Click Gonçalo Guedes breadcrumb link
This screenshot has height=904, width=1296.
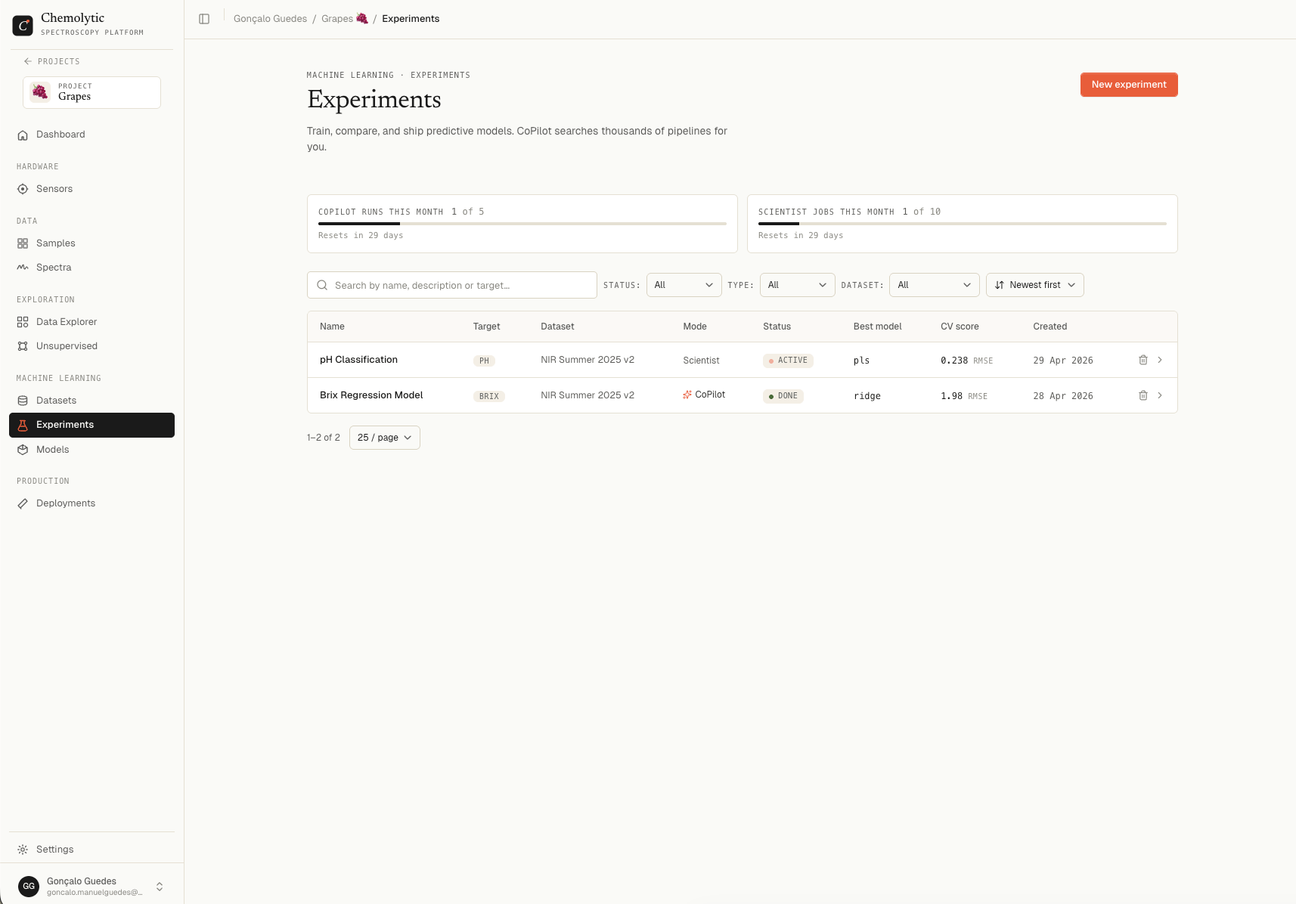[x=270, y=19]
